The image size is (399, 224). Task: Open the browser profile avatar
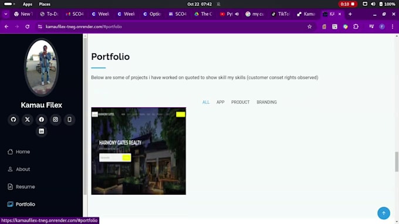(382, 27)
